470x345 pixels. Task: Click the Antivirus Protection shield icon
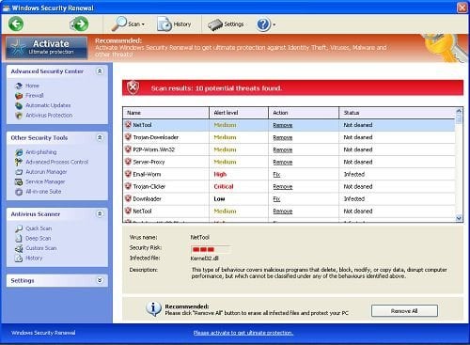[19, 116]
